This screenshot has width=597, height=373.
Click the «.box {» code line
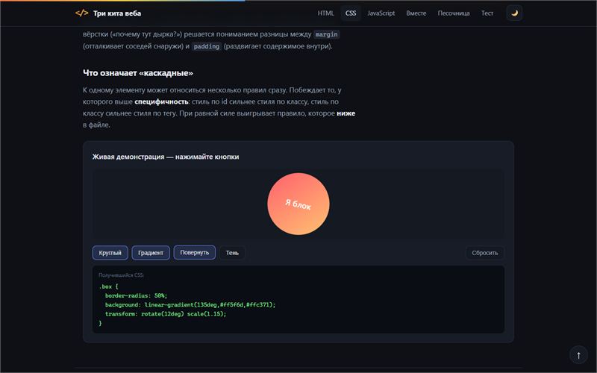[x=108, y=286]
